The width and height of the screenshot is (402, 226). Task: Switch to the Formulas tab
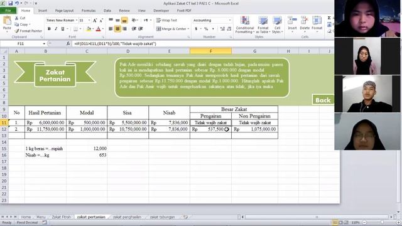89,11
